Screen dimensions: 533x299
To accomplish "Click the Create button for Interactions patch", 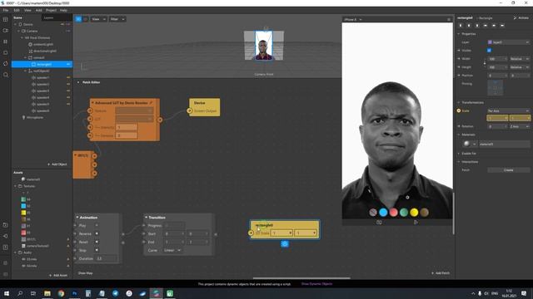I will (x=509, y=169).
